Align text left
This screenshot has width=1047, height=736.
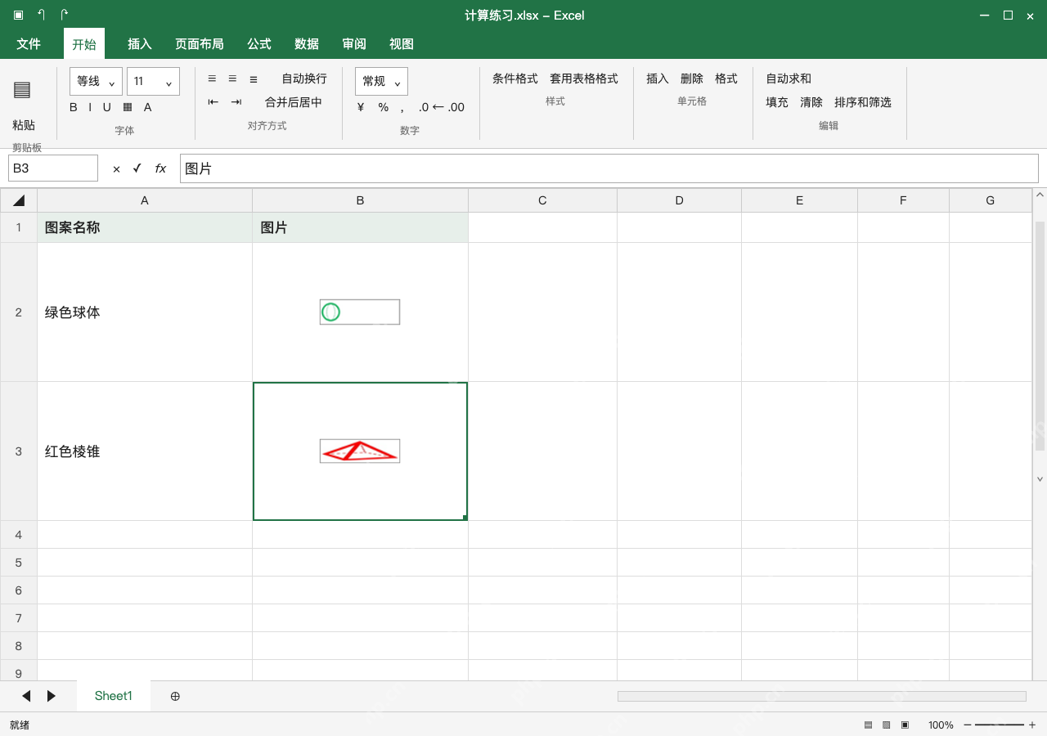pyautogui.click(x=212, y=79)
